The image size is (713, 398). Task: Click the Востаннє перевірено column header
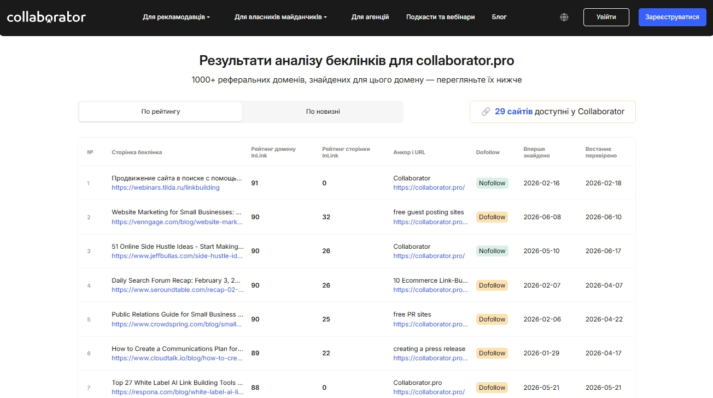coord(601,152)
